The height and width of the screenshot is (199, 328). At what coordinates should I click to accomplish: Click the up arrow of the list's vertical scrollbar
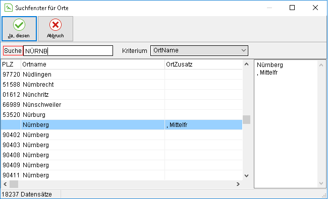pos(246,64)
